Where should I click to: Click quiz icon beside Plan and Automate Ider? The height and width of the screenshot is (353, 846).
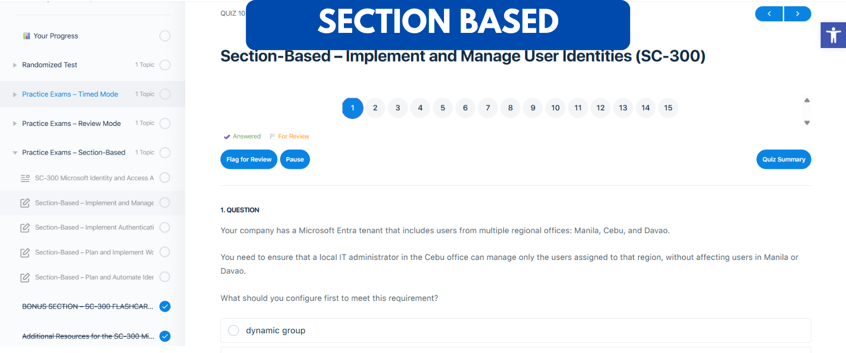(25, 277)
